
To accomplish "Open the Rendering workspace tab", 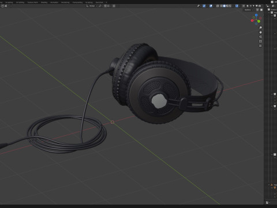I will (x=65, y=2).
